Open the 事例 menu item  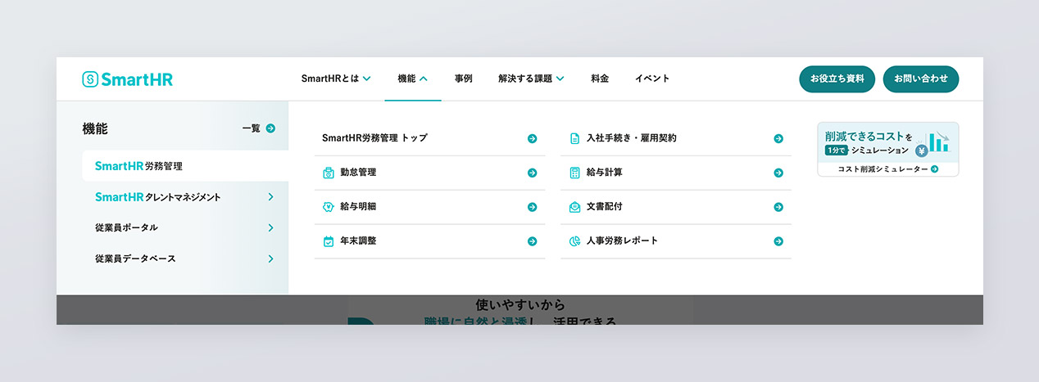(463, 79)
